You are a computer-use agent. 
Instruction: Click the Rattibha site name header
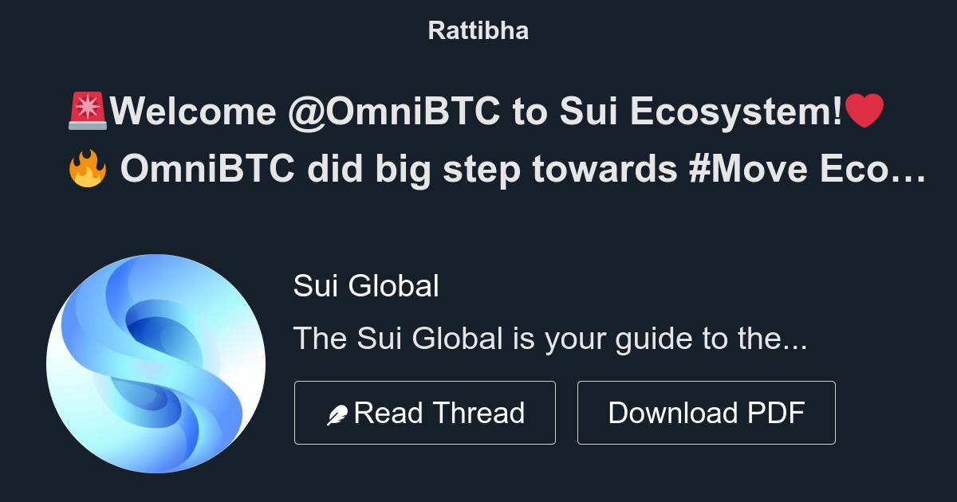(478, 30)
